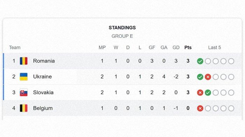Click Slovakia's red loss icon

coord(200,93)
